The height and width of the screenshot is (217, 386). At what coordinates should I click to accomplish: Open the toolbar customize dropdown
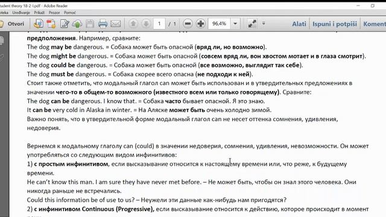[264, 24]
